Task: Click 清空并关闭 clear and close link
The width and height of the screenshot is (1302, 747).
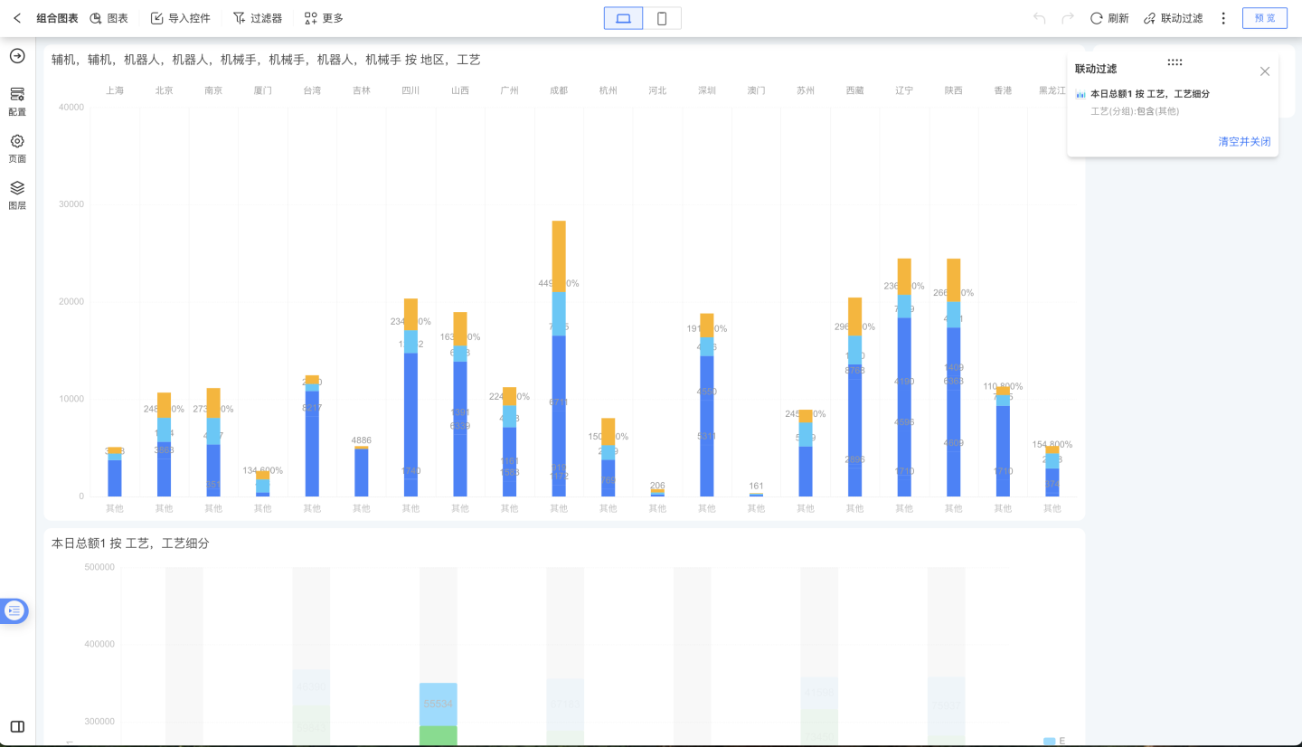Action: pos(1244,142)
